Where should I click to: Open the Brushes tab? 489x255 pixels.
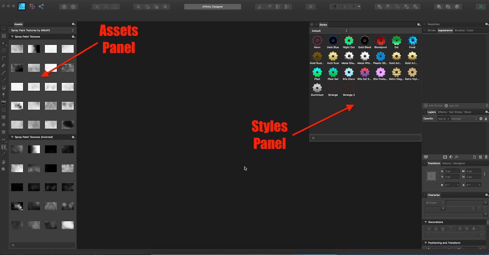click(460, 30)
